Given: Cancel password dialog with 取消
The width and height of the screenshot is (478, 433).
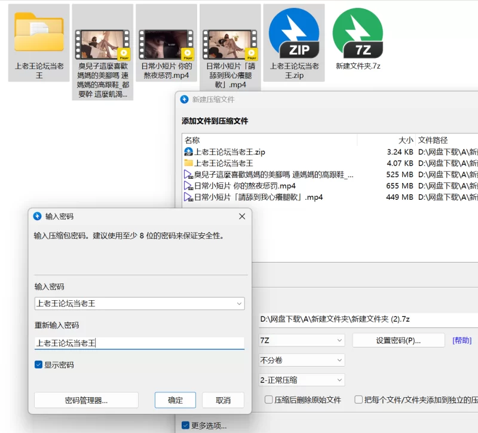Looking at the screenshot, I should point(223,400).
